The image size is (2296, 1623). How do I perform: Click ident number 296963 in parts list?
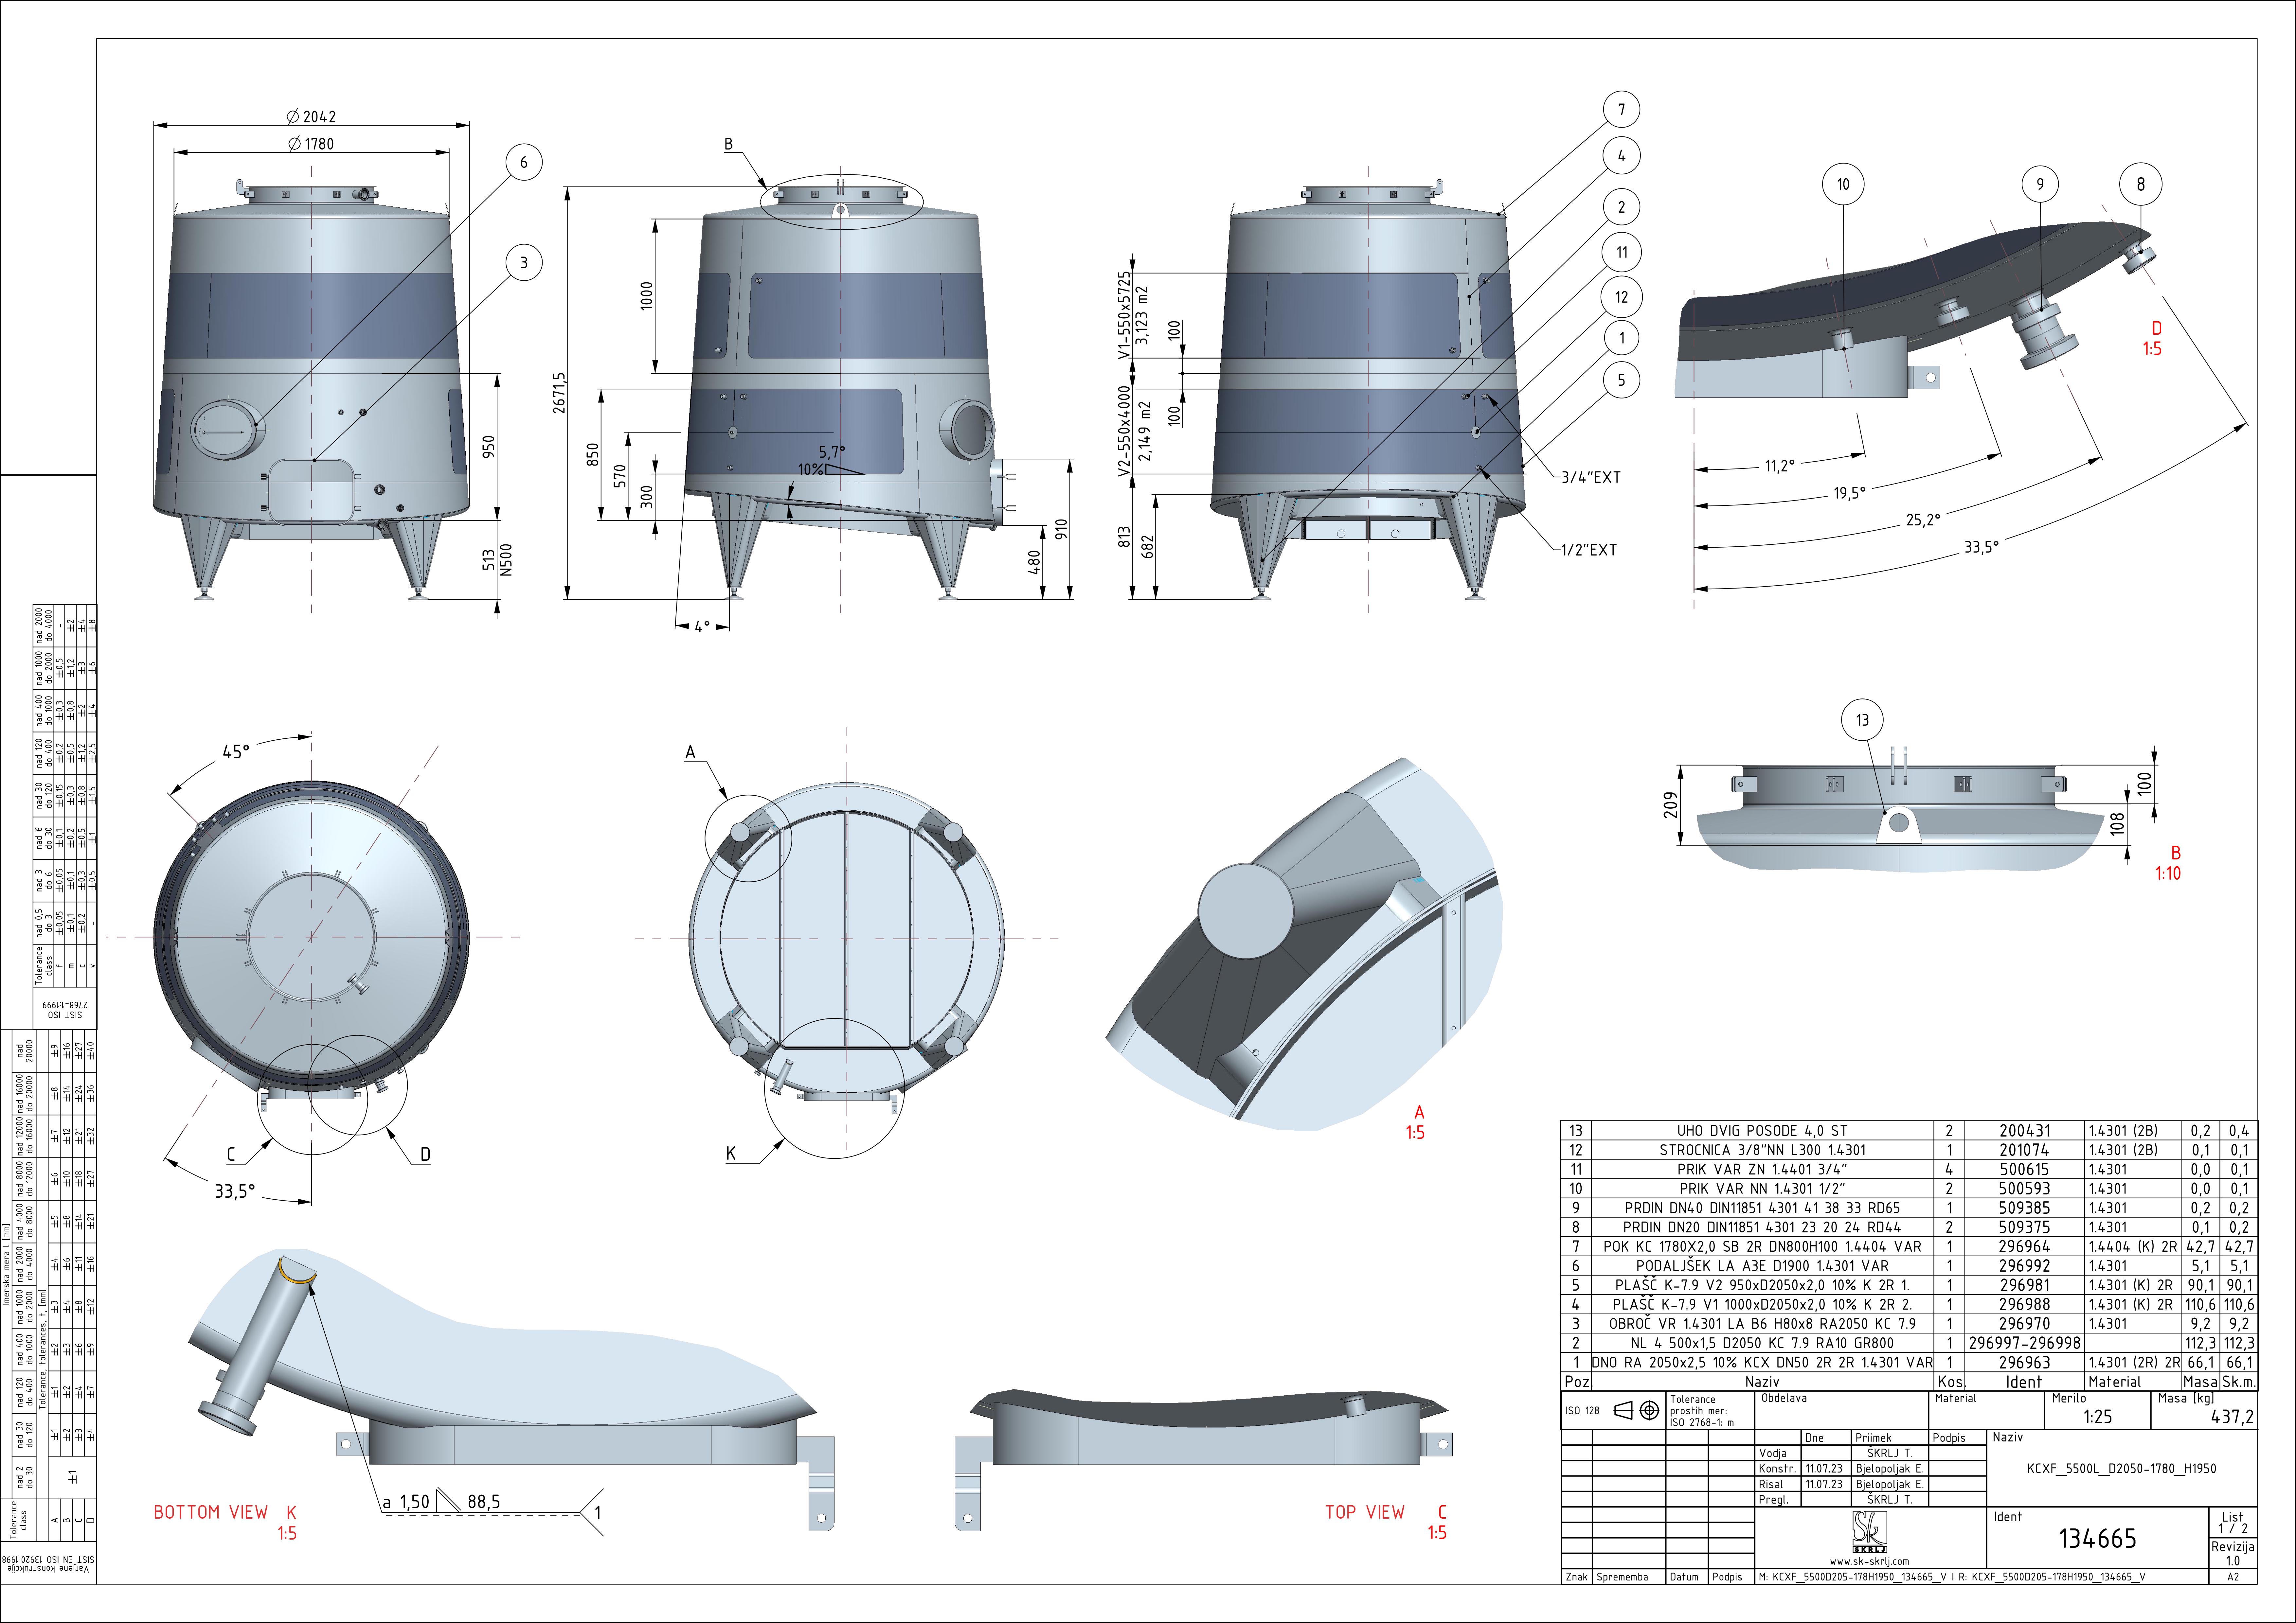coord(2024,1363)
